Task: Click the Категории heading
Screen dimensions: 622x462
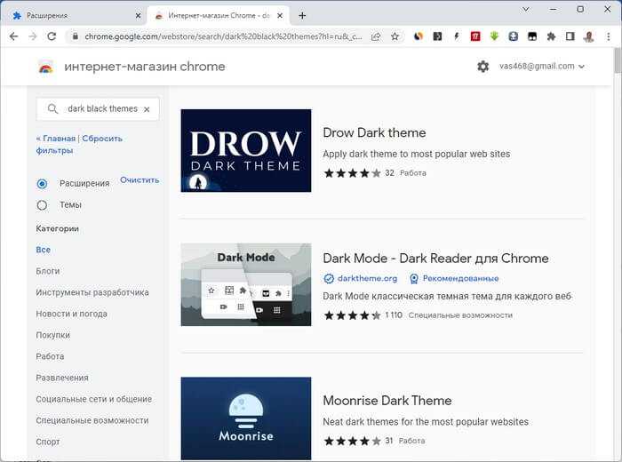Action: click(x=57, y=228)
